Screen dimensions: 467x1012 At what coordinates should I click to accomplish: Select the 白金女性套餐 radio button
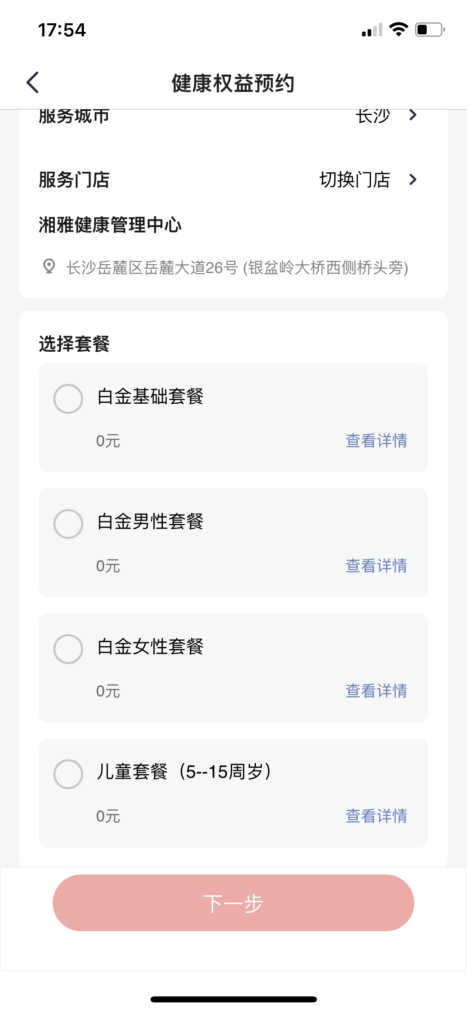tap(68, 649)
